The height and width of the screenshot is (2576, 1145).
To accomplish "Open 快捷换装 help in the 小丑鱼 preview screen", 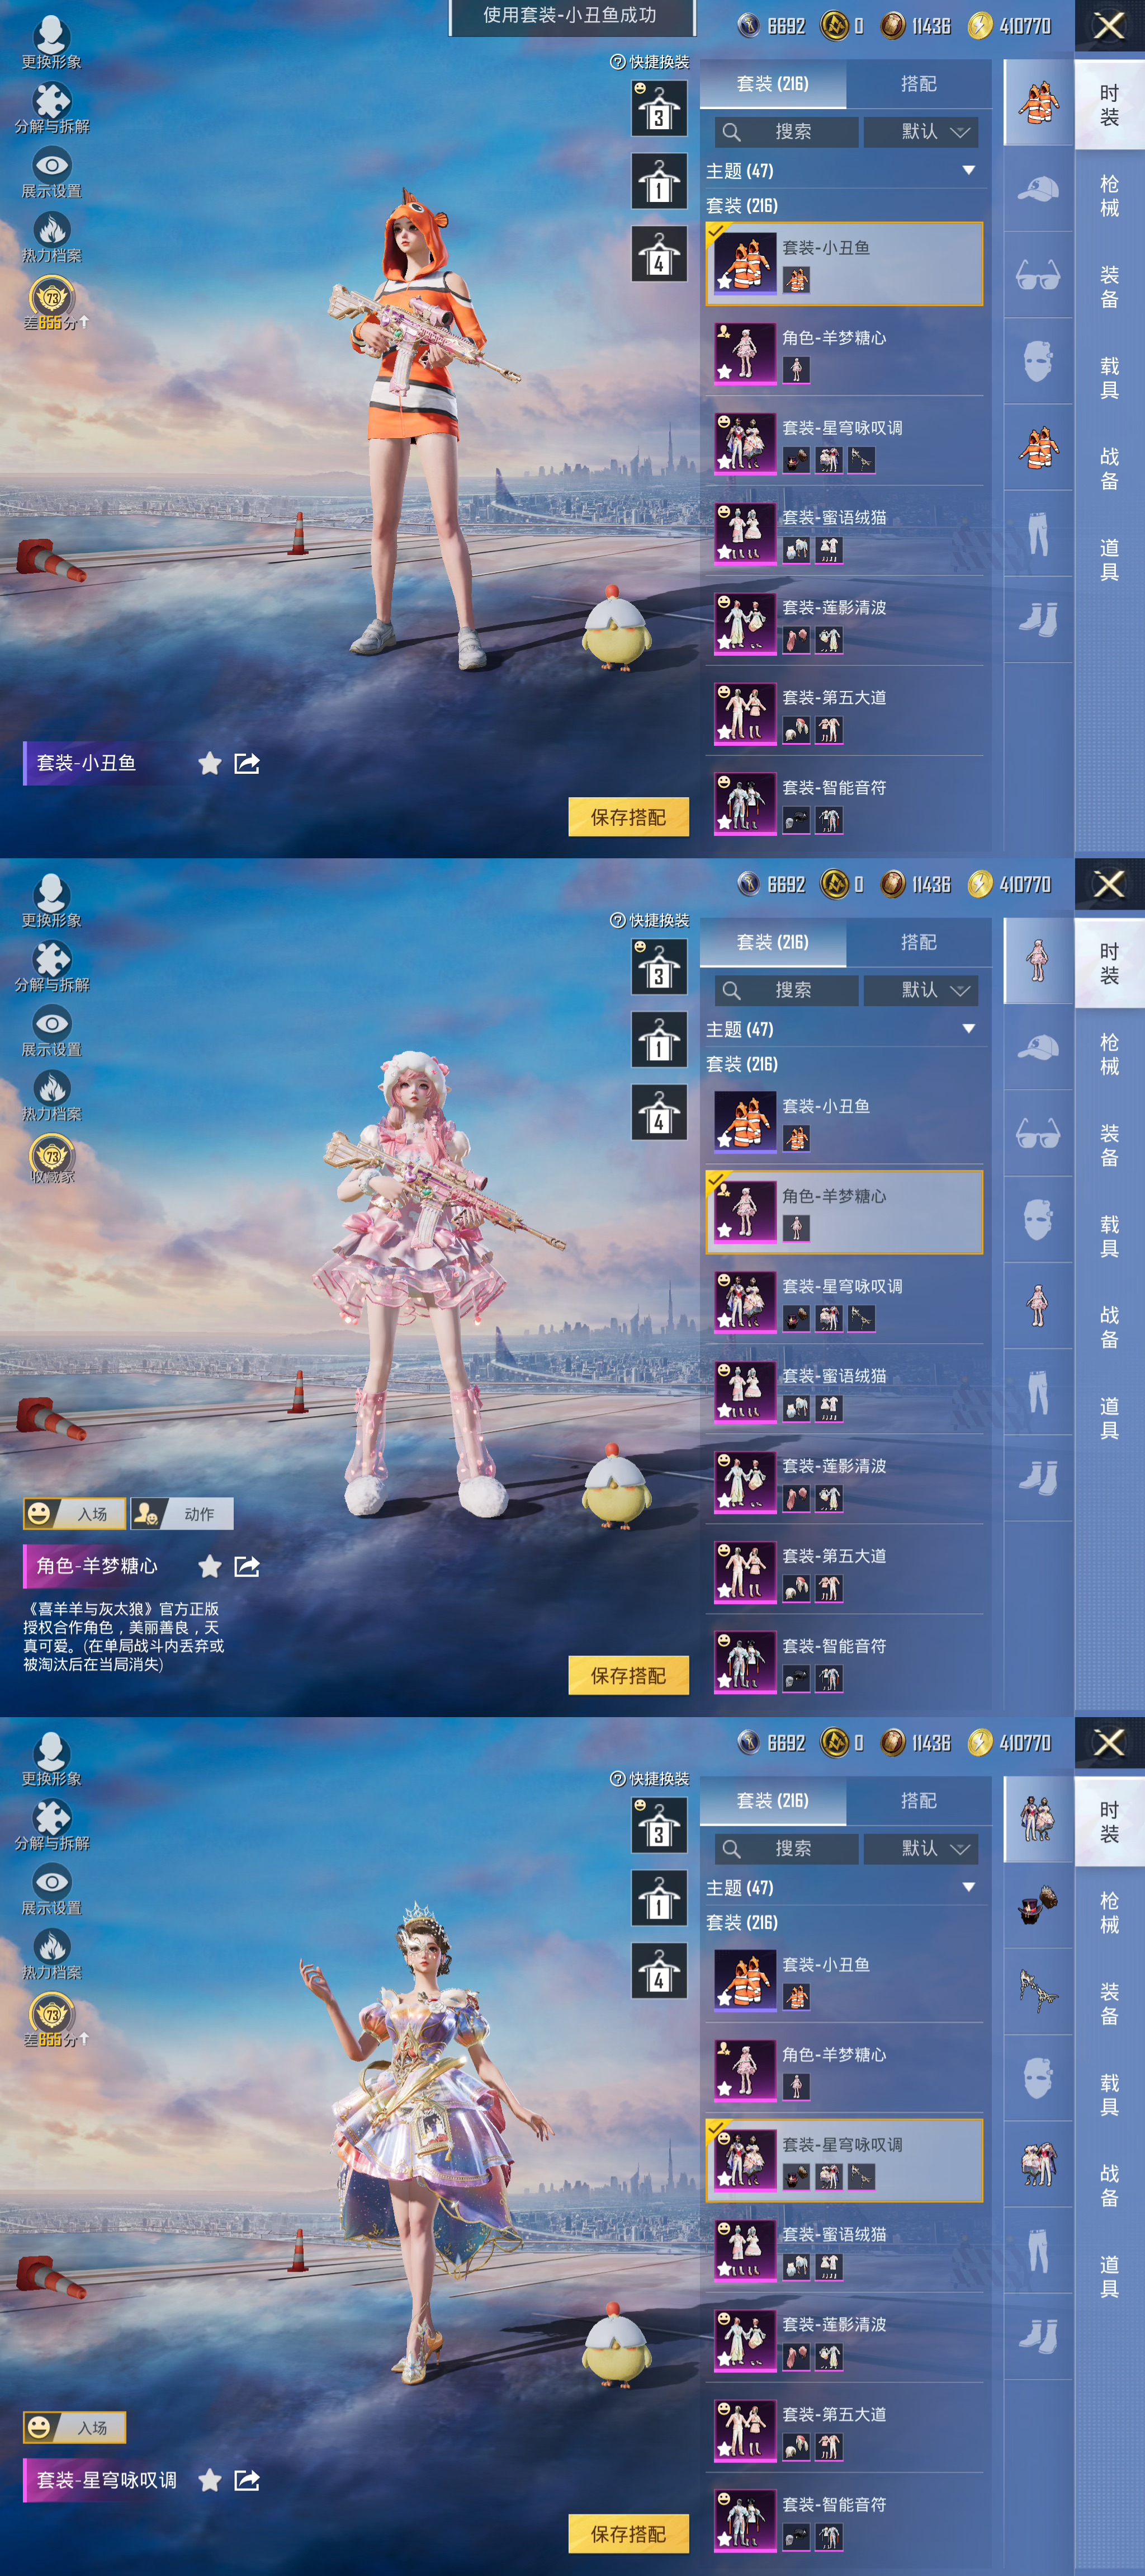I will [650, 62].
